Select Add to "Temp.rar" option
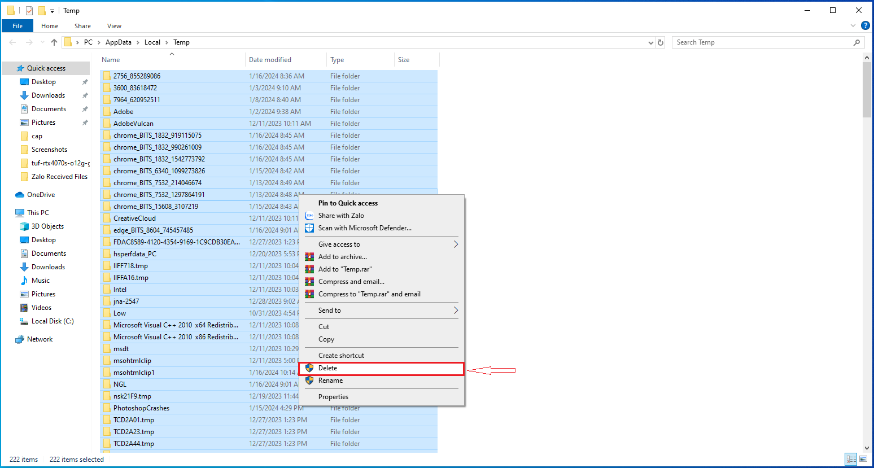874x468 pixels. [x=381, y=269]
